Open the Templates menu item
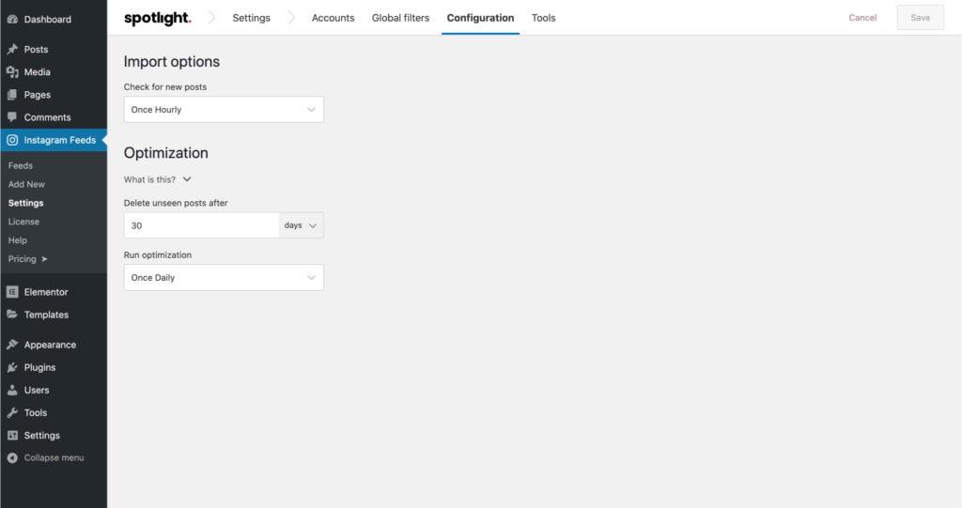 pyautogui.click(x=54, y=315)
